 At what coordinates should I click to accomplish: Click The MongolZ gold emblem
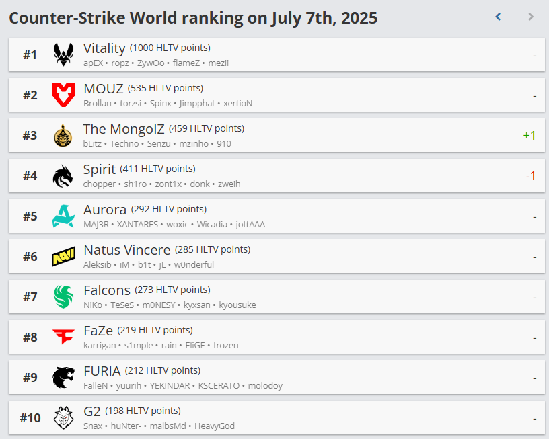63,135
